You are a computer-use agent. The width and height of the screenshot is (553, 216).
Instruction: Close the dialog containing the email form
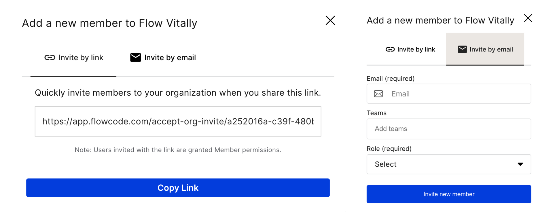(528, 18)
